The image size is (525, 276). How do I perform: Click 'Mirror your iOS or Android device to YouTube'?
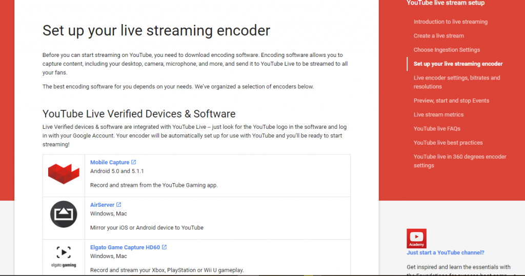pyautogui.click(x=147, y=228)
